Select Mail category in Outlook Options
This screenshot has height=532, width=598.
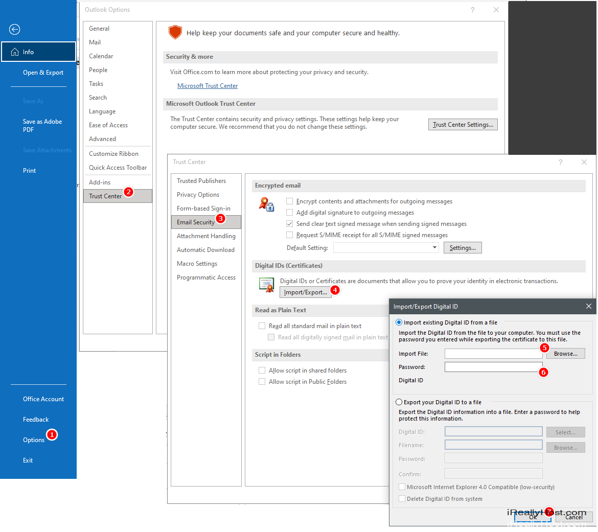tap(118, 42)
